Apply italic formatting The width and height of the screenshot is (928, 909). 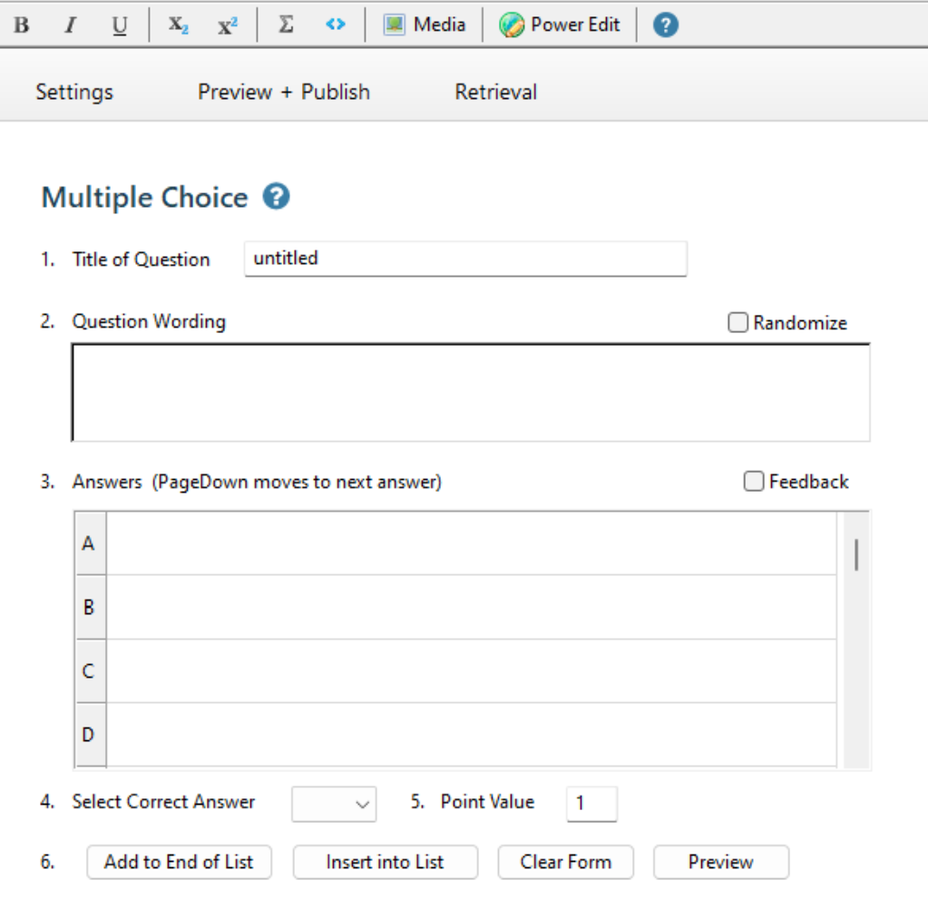coord(71,24)
